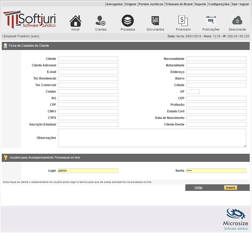
Task: Focus the UF field
Action: [x=193, y=92]
